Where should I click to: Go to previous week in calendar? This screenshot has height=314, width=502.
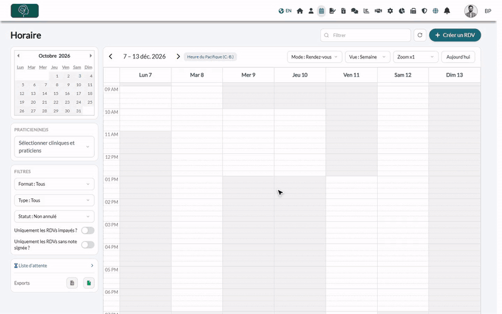coord(110,57)
